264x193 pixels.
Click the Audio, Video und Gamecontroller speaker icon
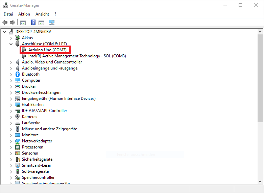[x=18, y=62]
